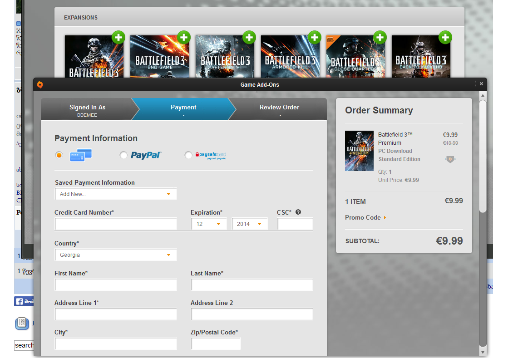The height and width of the screenshot is (358, 523).
Task: Open Country dropdown showing Georgia
Action: click(116, 255)
